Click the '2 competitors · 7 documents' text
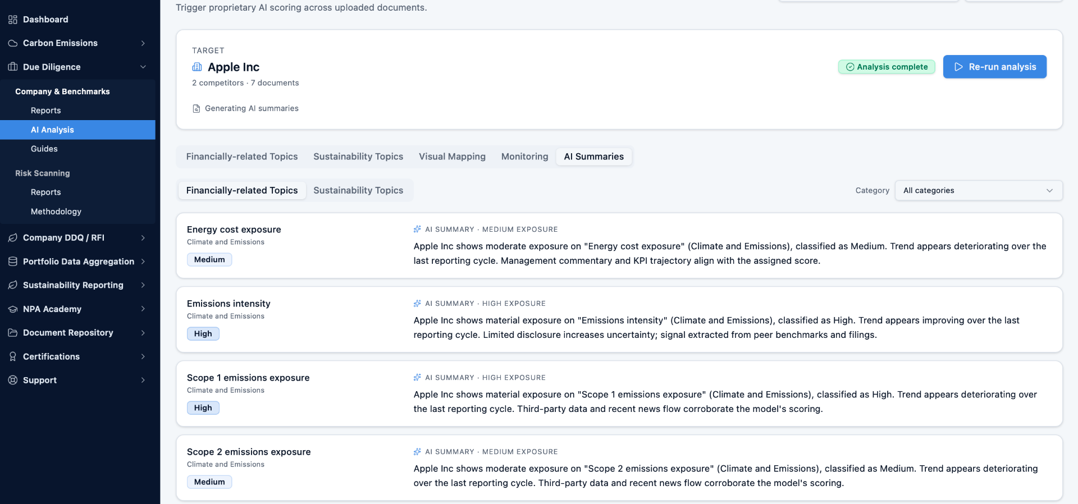 [x=245, y=83]
